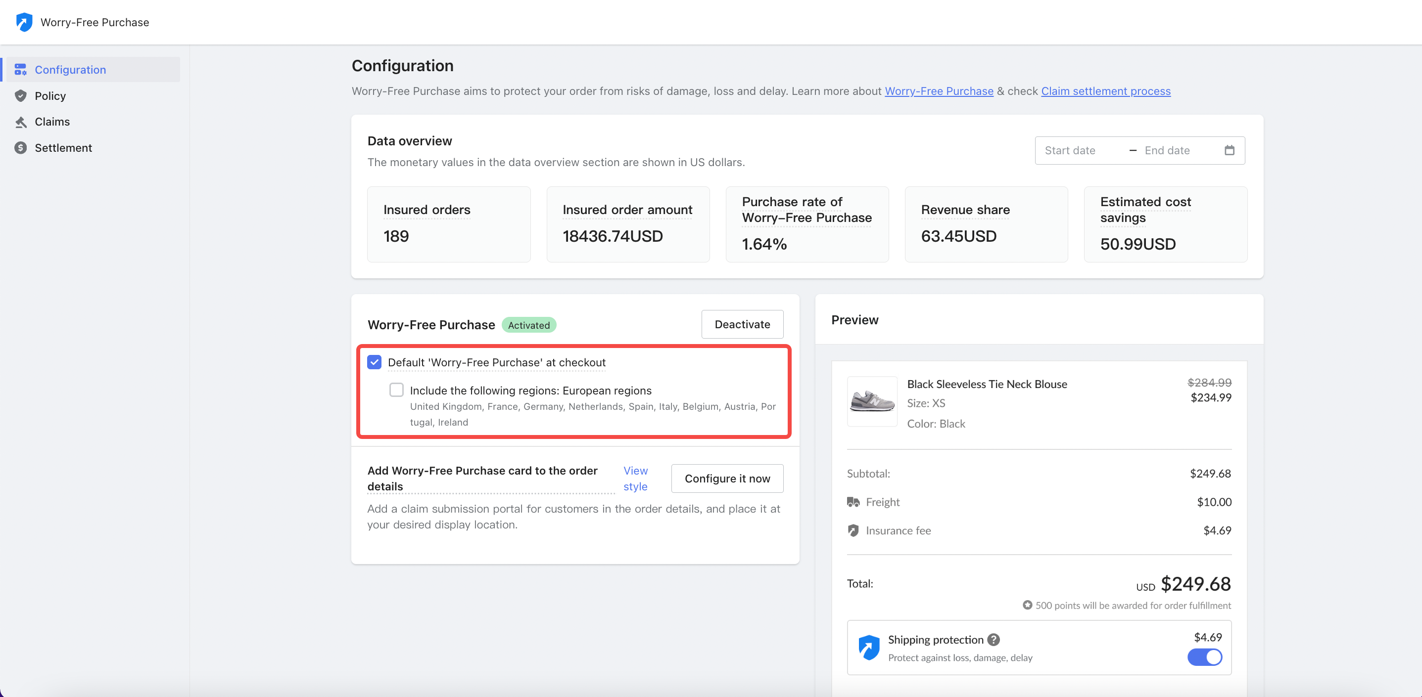Click the Shipping protection help question mark

point(994,640)
